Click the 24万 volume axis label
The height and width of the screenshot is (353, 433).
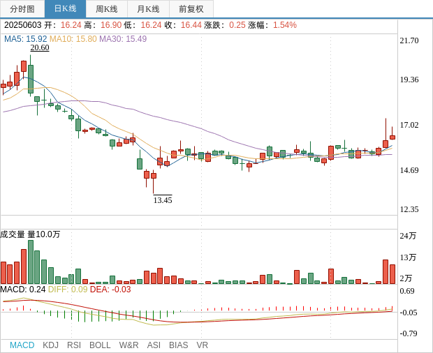pyautogui.click(x=408, y=236)
